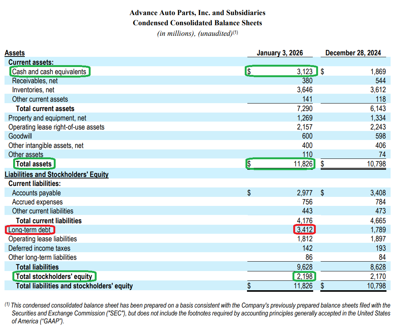Click the Liabilities and Stockholders' Equity heading

tap(56, 175)
